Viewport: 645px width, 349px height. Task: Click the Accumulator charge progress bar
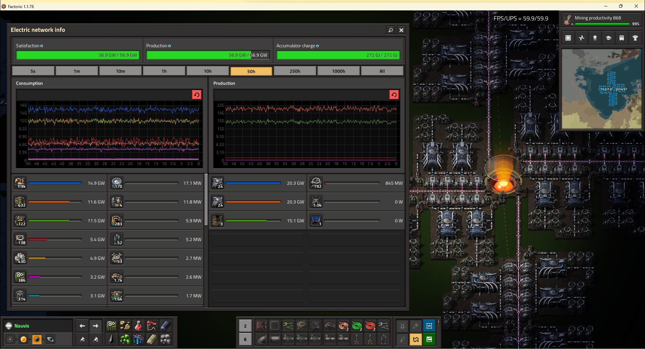[338, 55]
